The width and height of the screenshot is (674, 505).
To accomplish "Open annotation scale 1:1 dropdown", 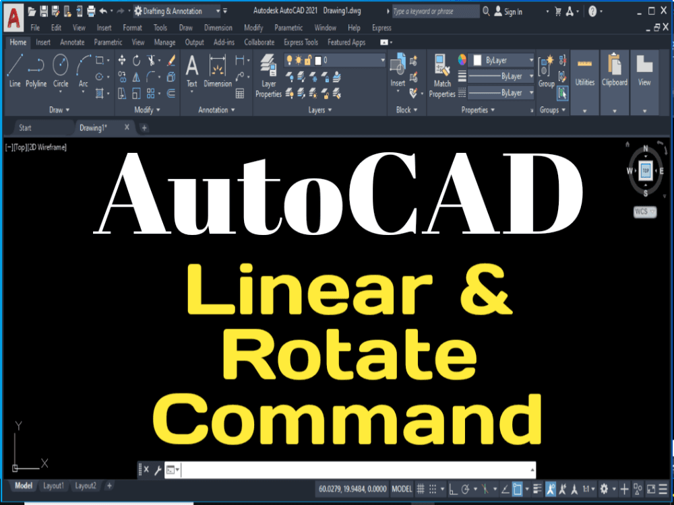I will pyautogui.click(x=588, y=489).
